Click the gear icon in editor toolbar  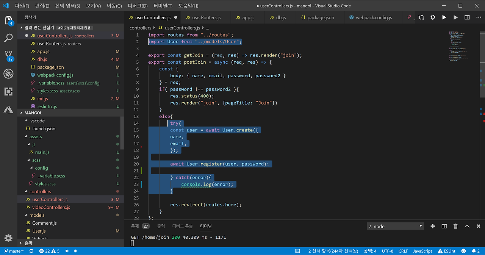[433, 17]
